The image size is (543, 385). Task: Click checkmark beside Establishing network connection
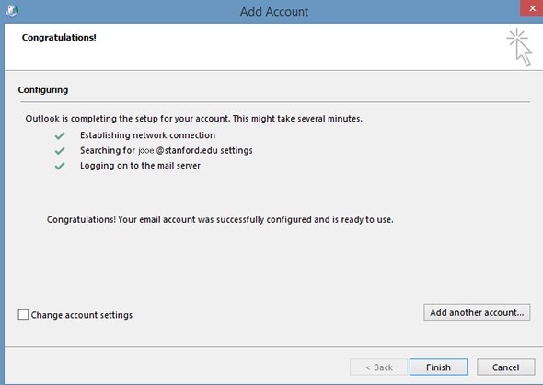click(60, 135)
